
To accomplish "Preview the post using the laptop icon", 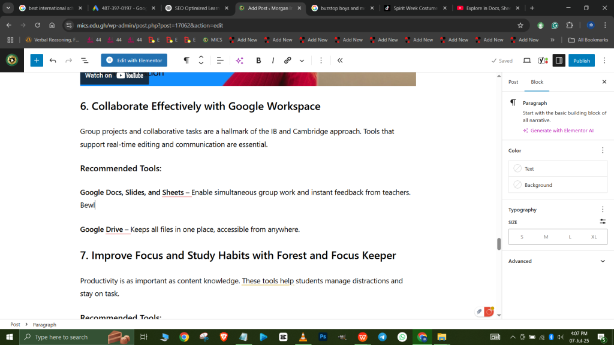I will click(527, 60).
